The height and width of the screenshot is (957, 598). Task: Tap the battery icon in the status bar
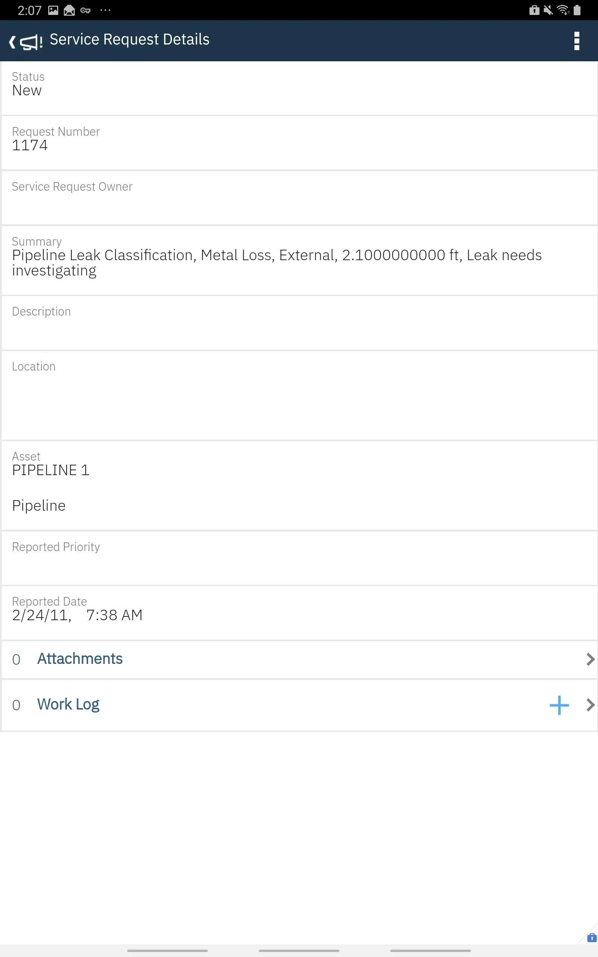tap(576, 11)
